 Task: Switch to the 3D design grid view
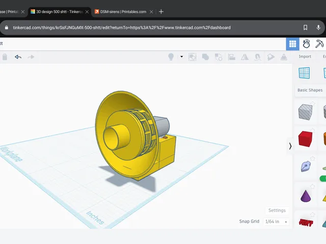tap(292, 44)
